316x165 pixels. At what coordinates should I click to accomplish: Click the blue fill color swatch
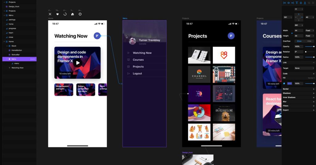coord(289,83)
